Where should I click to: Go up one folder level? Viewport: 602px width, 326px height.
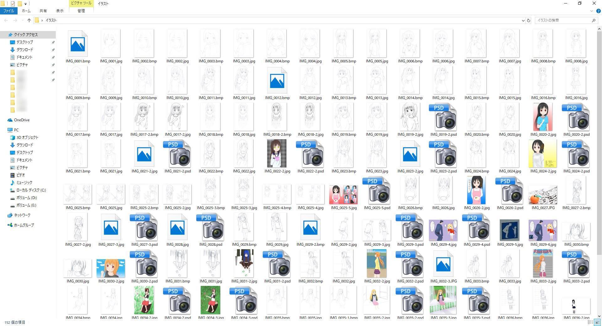(29, 20)
